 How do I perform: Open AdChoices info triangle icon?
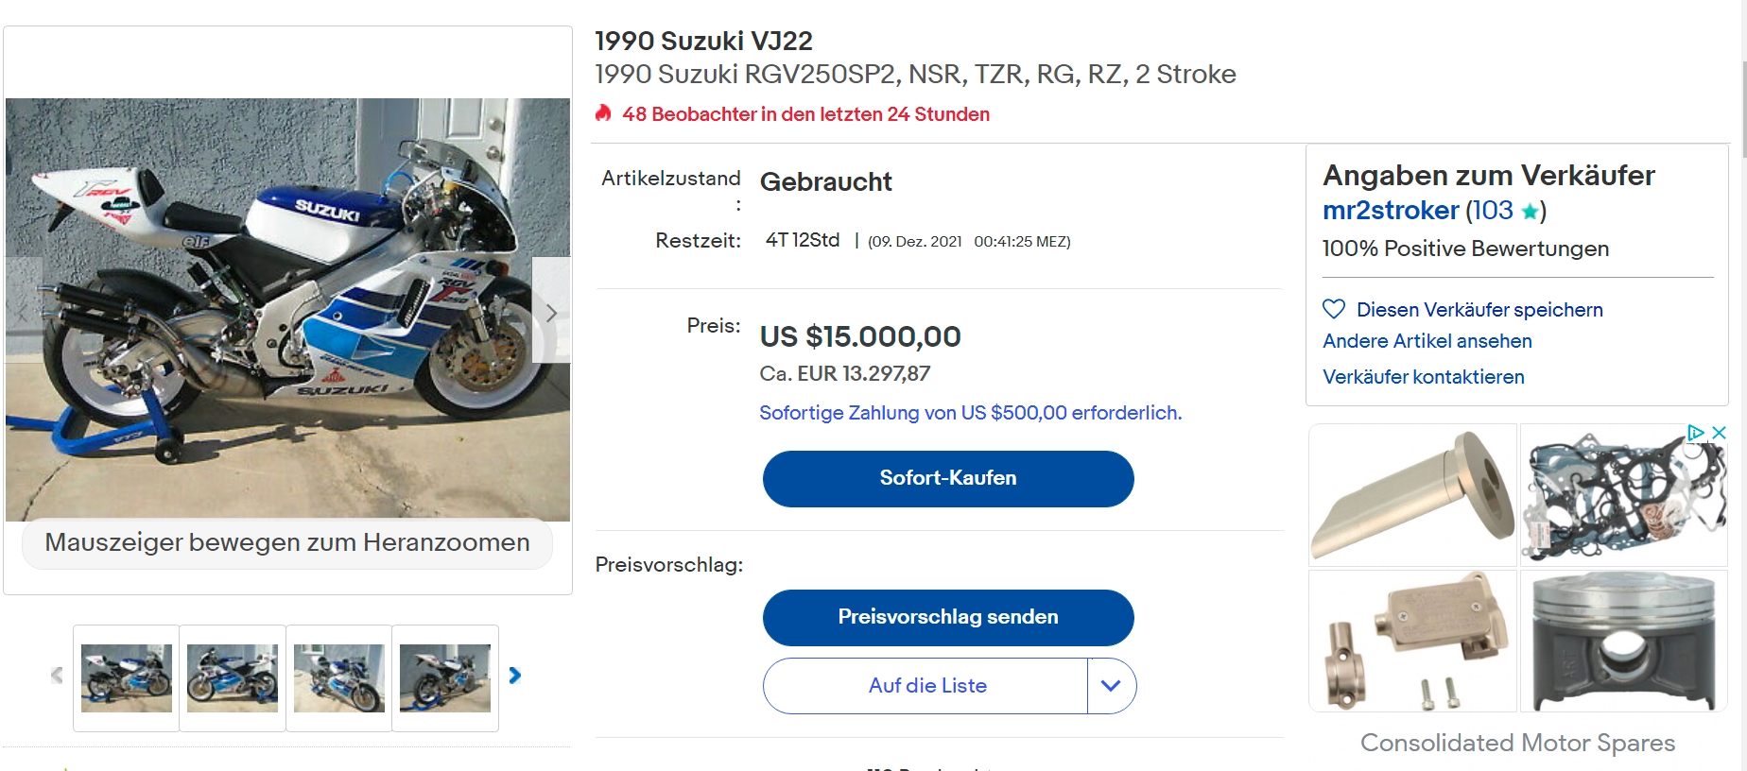[1696, 433]
